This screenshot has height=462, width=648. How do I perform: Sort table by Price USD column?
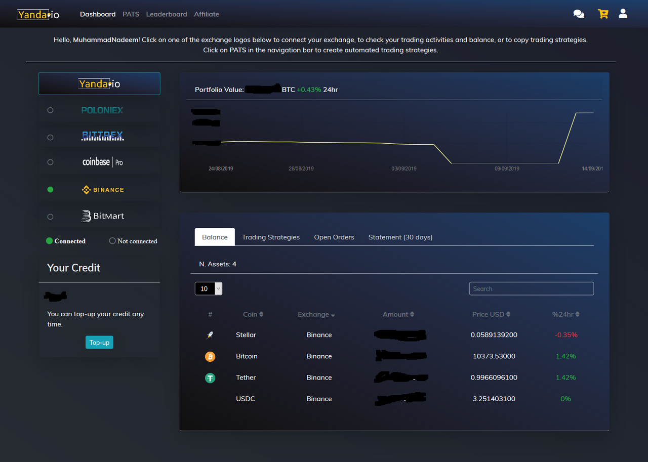click(491, 314)
